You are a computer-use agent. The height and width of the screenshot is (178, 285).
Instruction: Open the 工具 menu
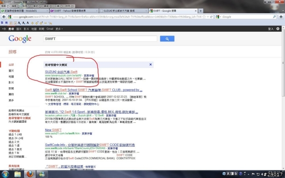pos(59,6)
